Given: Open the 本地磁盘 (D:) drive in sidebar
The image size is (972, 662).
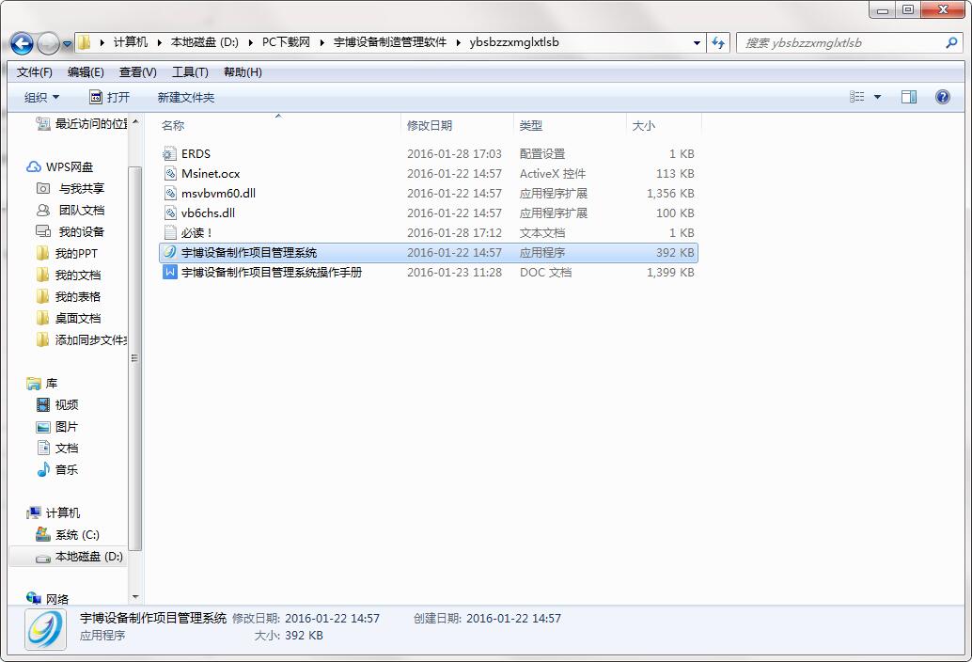Looking at the screenshot, I should (79, 557).
